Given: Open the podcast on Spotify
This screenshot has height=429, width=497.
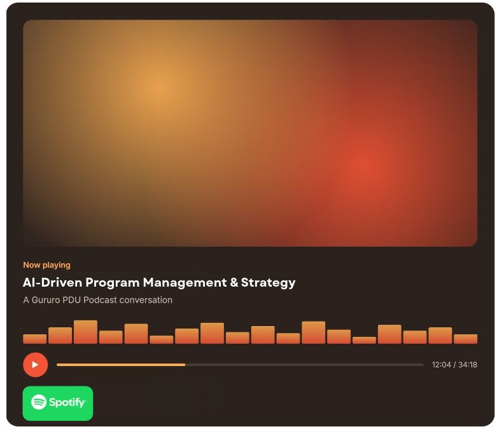Looking at the screenshot, I should (58, 404).
